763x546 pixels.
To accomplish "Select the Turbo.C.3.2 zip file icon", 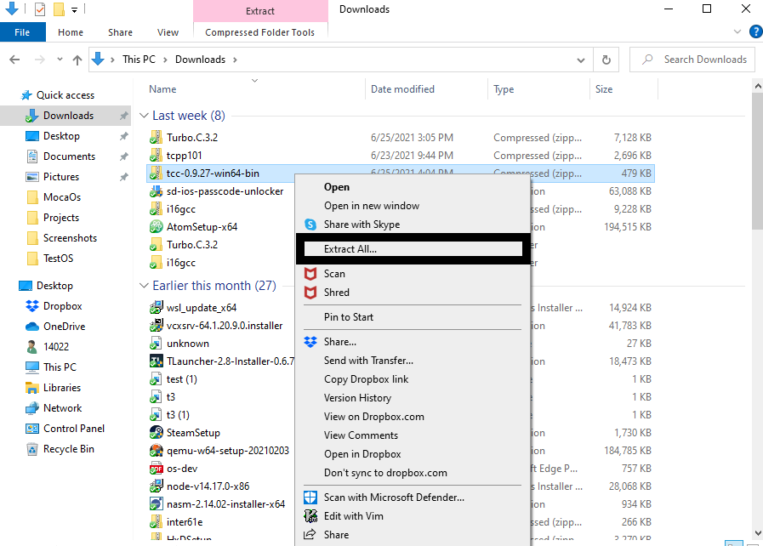I will (x=156, y=138).
